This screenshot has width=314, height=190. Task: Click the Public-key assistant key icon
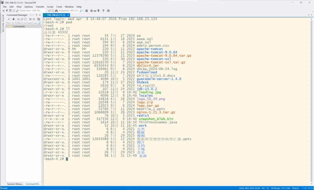[99, 11]
